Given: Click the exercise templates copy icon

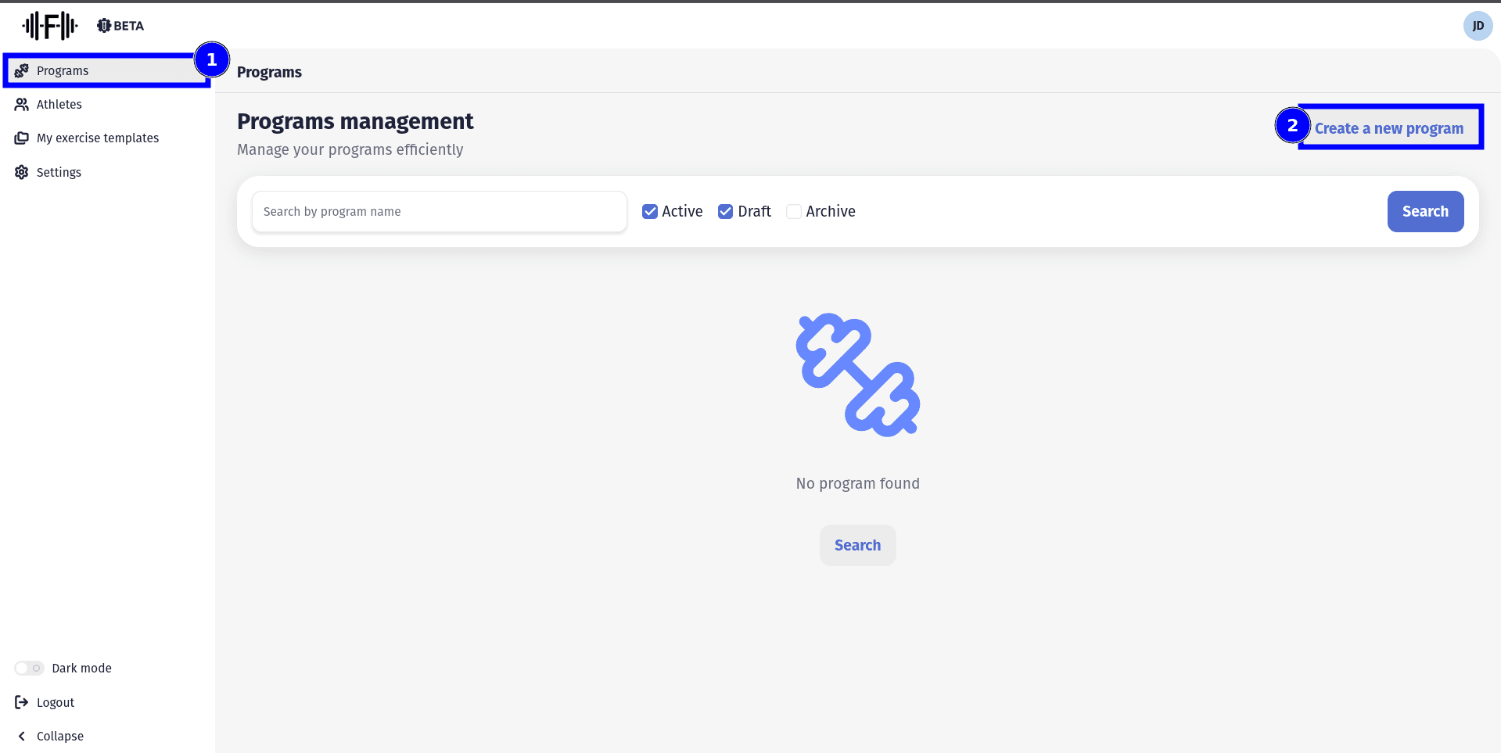Looking at the screenshot, I should click(22, 138).
